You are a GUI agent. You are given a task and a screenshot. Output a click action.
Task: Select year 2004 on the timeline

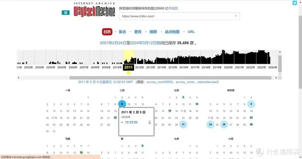tap(51, 67)
